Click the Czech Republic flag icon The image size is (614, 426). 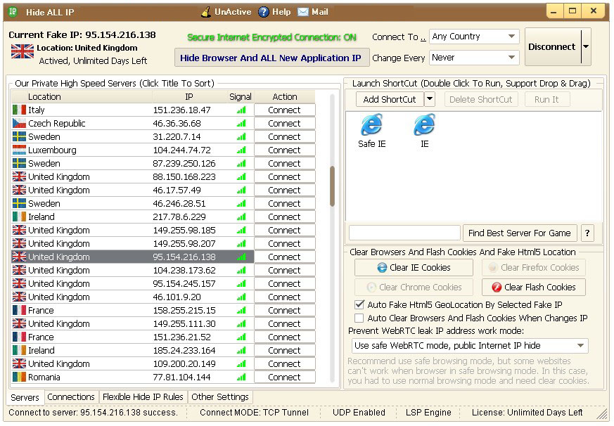(19, 123)
